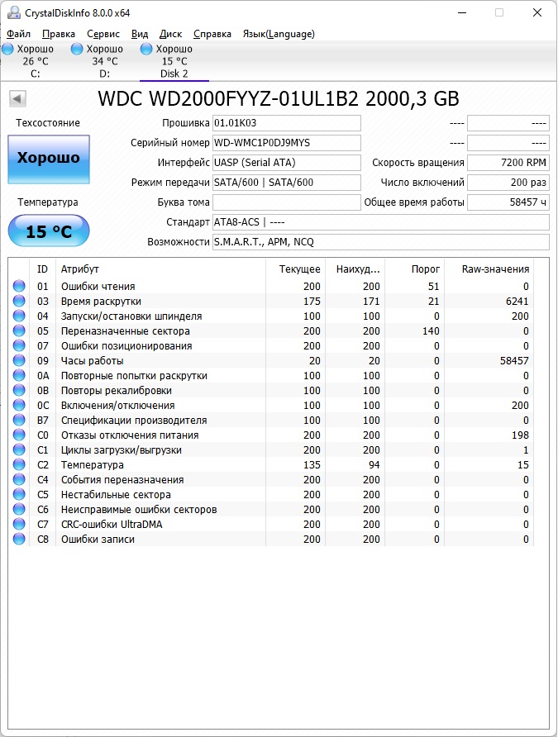Click the Интерфейс field UASP (Serial ATA)
This screenshot has width=558, height=737.
286,163
